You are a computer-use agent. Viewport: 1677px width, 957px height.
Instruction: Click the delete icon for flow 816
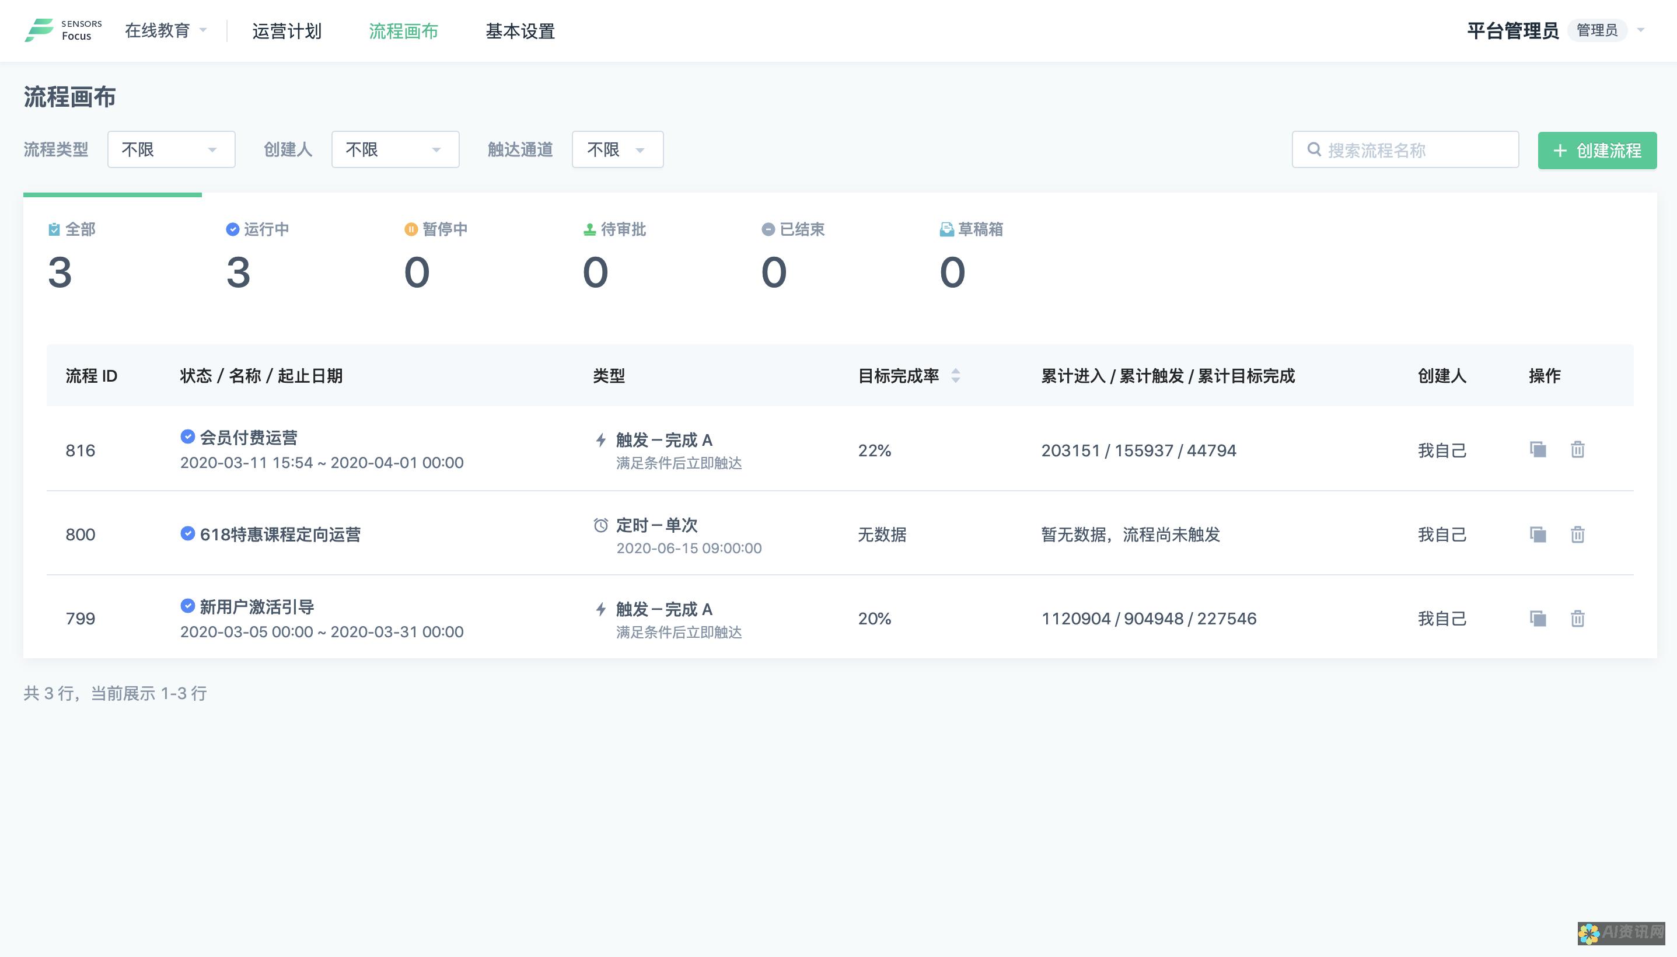pos(1578,450)
